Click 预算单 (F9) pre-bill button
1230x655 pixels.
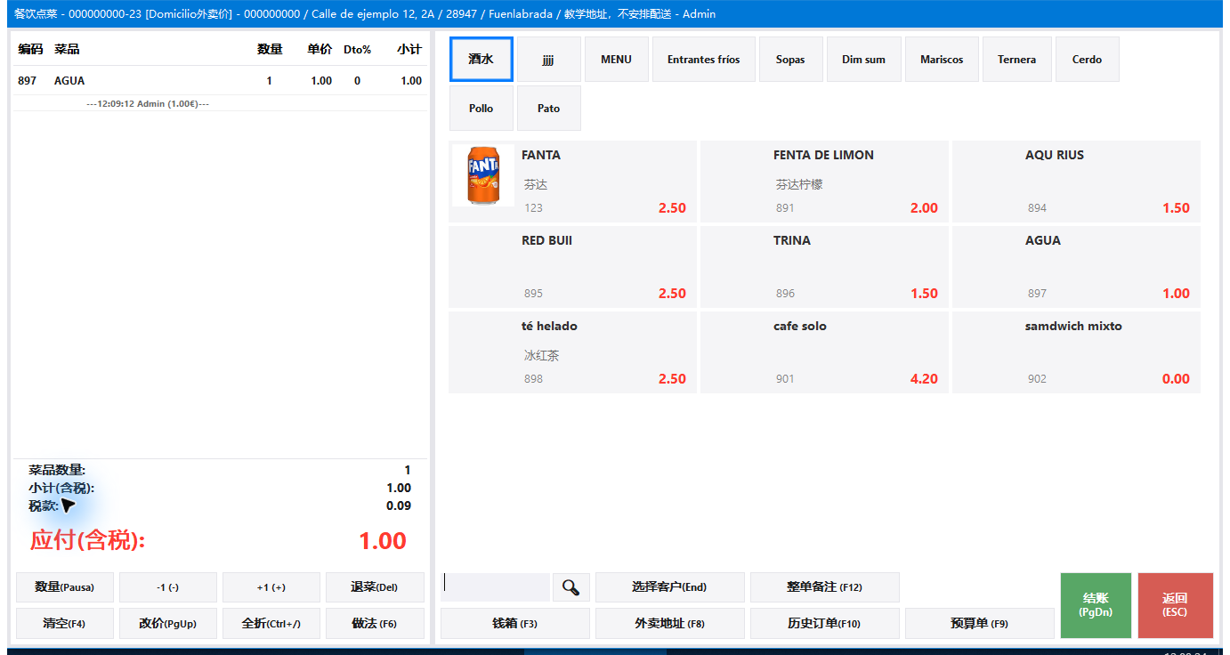(980, 624)
